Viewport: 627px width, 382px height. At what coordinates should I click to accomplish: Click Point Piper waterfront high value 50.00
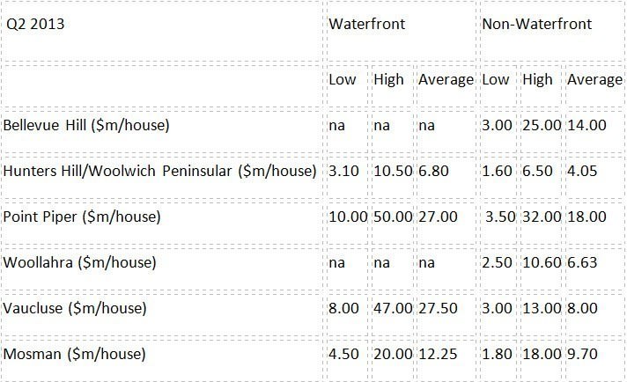coord(393,217)
